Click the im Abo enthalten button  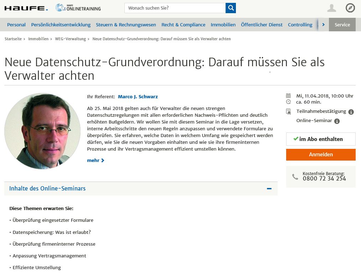click(321, 139)
